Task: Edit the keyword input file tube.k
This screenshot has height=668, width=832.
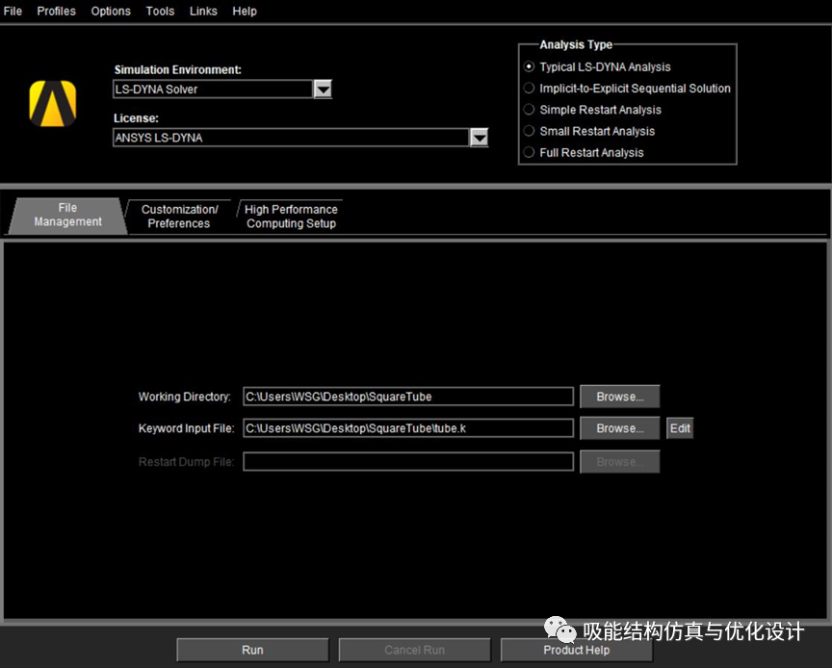Action: 680,427
